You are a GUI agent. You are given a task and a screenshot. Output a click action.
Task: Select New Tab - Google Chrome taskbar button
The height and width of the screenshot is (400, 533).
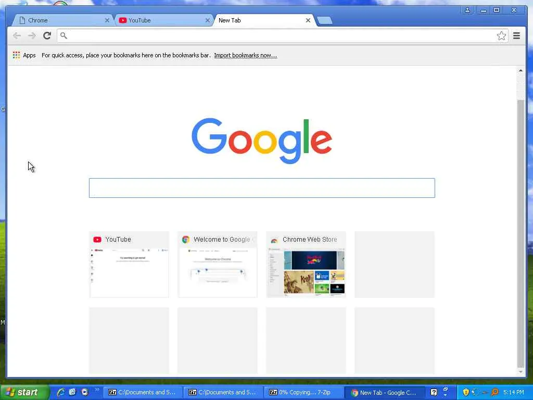(x=385, y=393)
